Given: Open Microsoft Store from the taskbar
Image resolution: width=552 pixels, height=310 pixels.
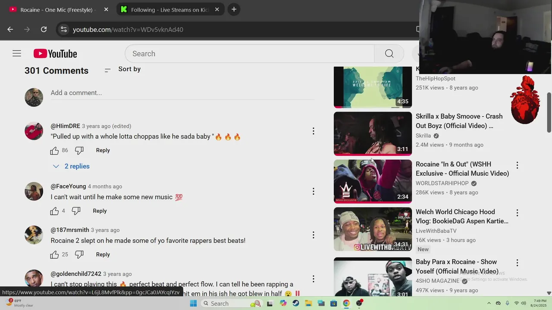Looking at the screenshot, I should tap(334, 303).
